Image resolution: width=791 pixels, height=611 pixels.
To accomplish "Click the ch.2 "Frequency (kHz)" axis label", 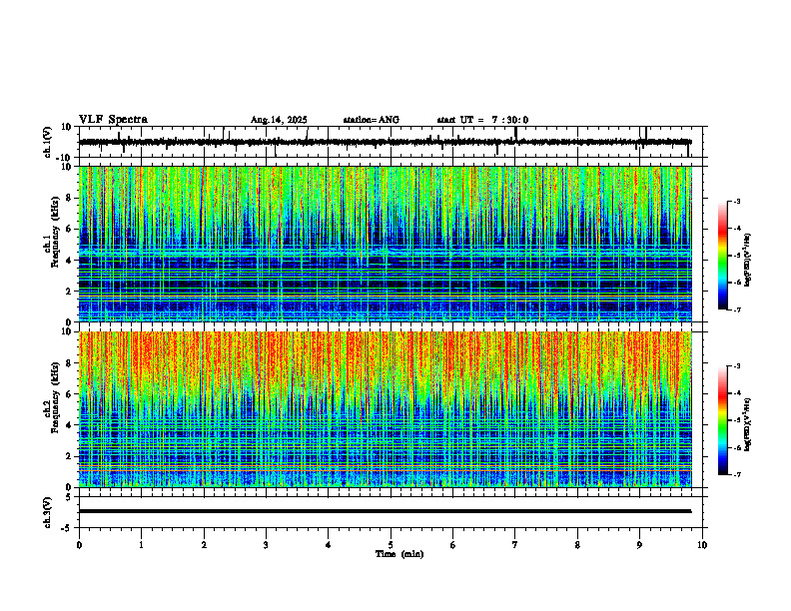I will point(56,396).
